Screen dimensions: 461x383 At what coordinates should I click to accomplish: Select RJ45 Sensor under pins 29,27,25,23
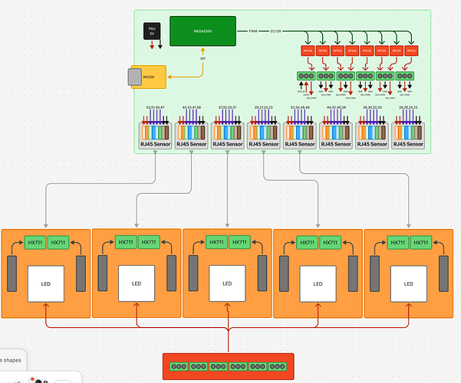point(264,136)
